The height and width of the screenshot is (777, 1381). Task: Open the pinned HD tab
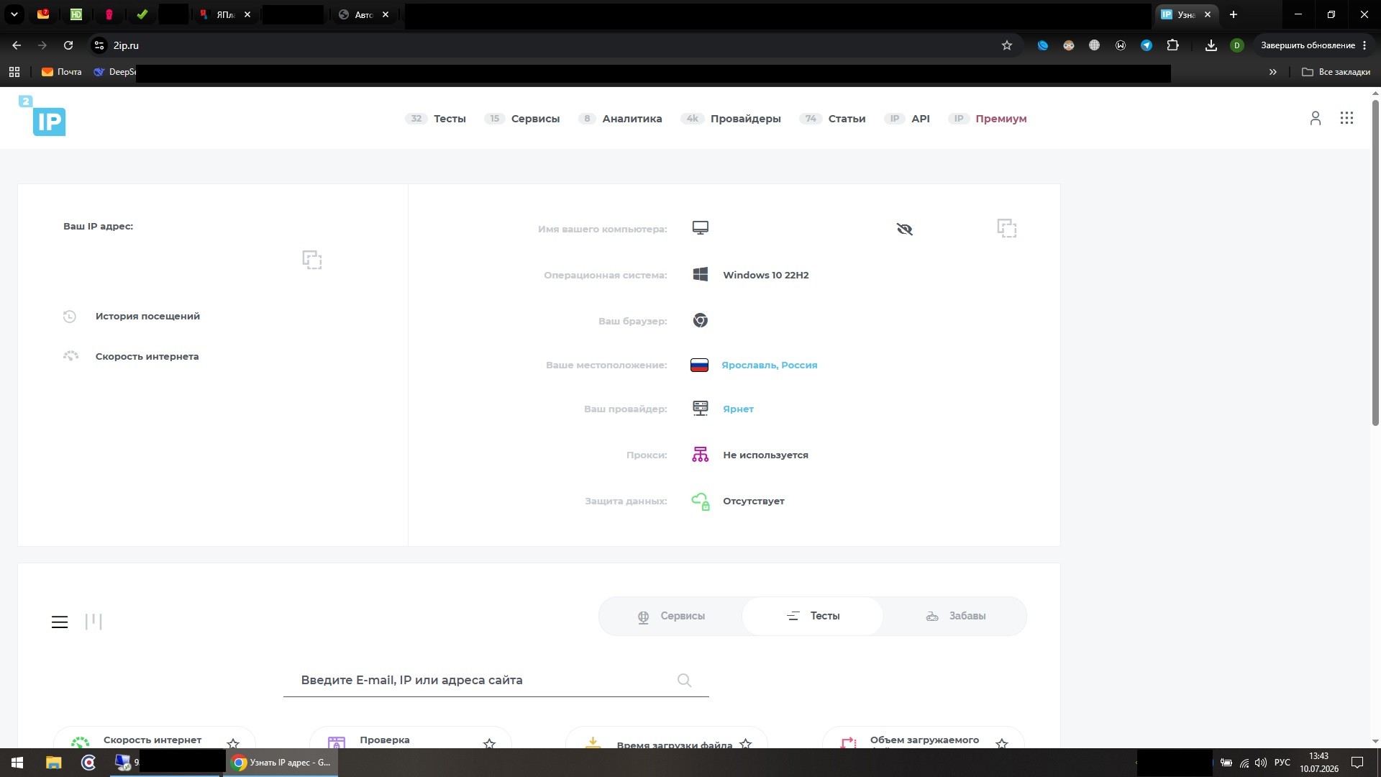click(x=76, y=14)
